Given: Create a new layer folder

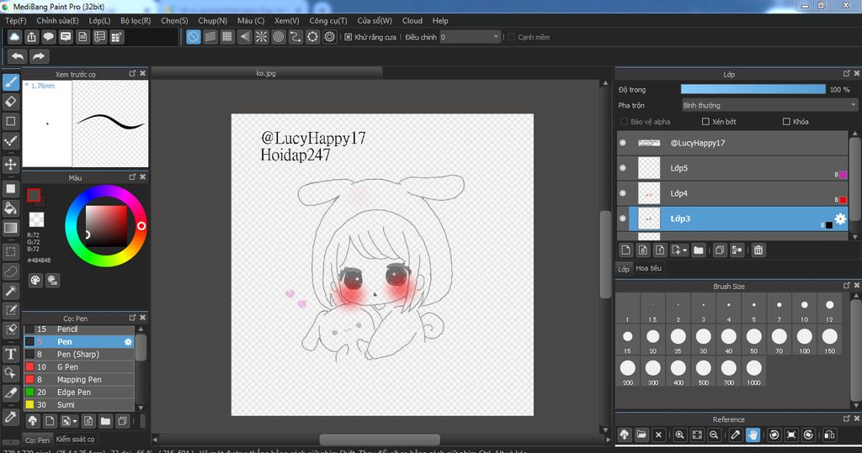Looking at the screenshot, I should (x=698, y=250).
